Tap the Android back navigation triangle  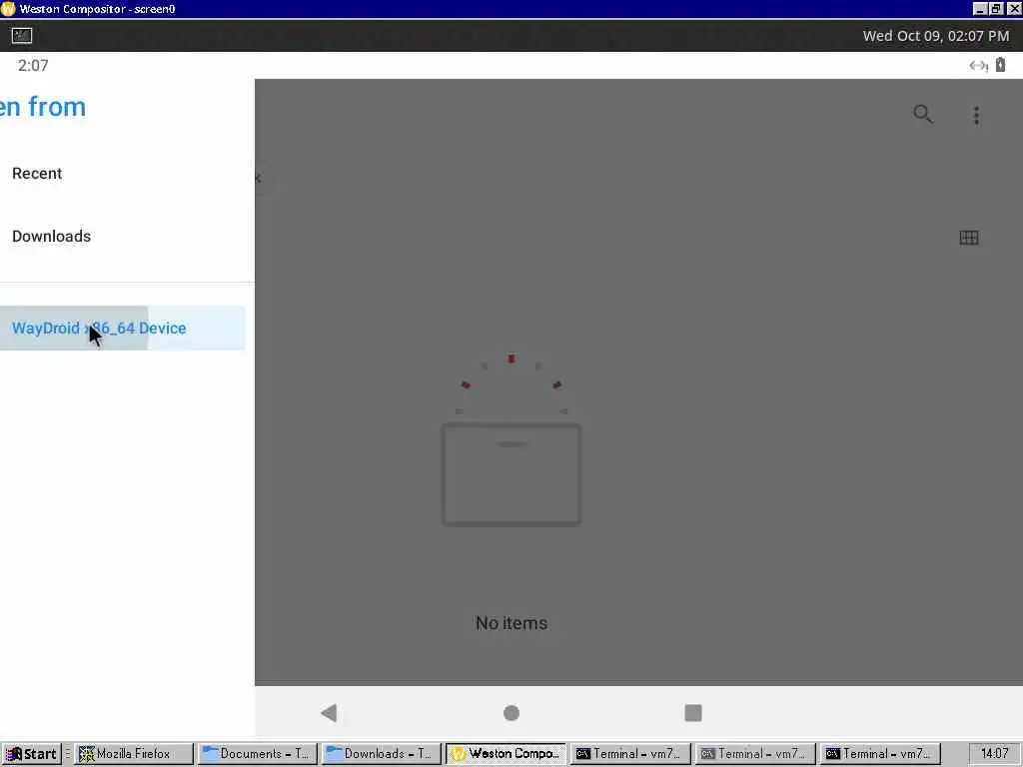(x=329, y=713)
